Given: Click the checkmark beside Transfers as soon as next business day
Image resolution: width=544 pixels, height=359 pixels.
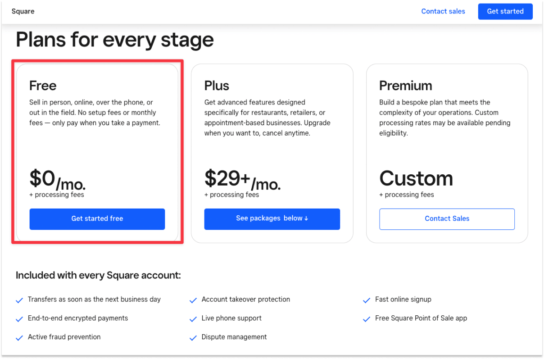Looking at the screenshot, I should [19, 300].
